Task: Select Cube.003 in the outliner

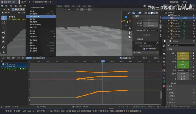Action: [x=177, y=29]
